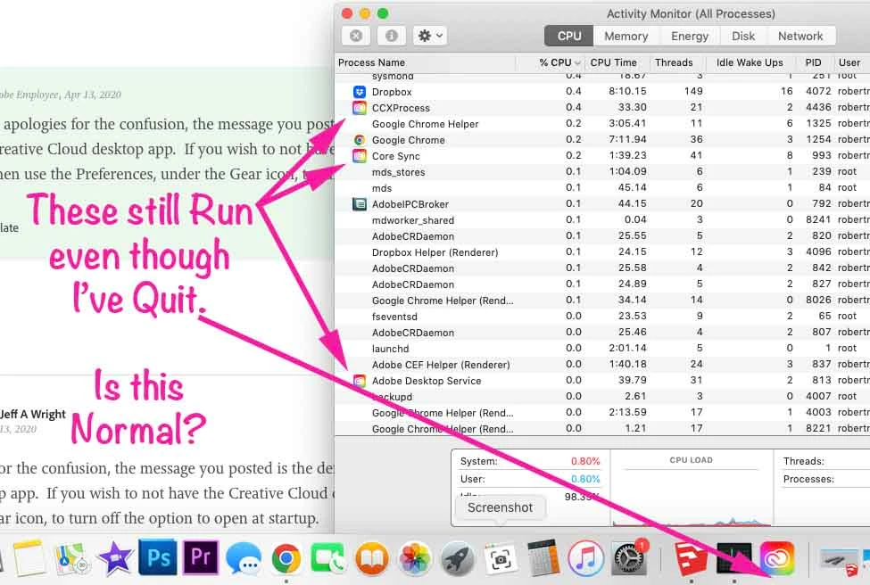Select the Adobe CEF Helper (Renderer) row
This screenshot has height=585, width=870.
click(602, 365)
